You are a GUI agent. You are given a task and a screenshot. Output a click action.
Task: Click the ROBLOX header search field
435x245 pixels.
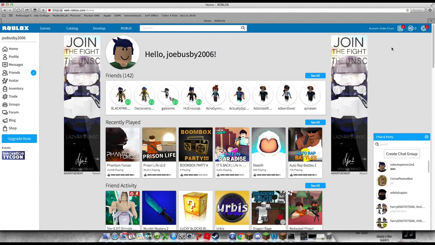(190, 28)
